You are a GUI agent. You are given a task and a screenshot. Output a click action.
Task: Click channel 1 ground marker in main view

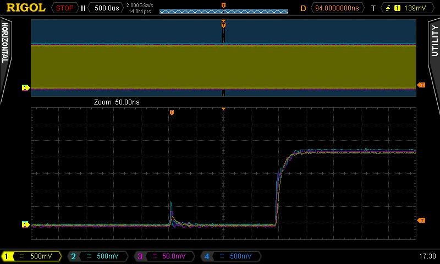(25, 88)
